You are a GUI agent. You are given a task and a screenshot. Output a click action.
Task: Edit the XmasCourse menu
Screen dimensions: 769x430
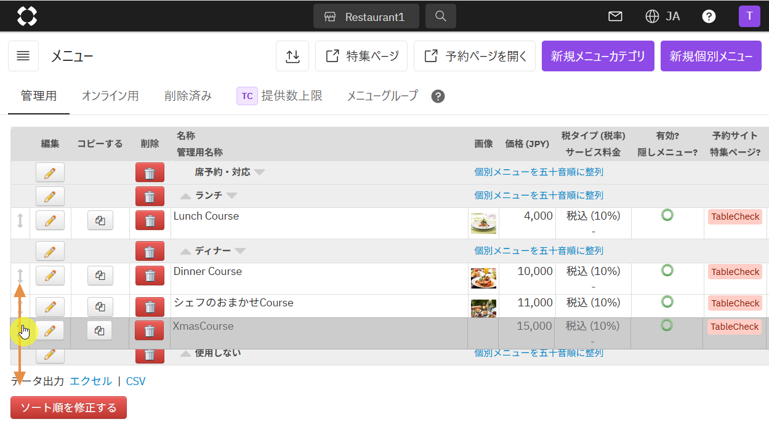coord(50,330)
